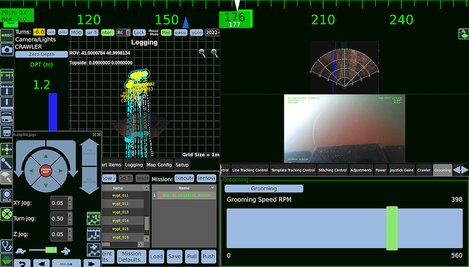Image resolution: width=469 pixels, height=267 pixels.
Task: Click Jog Surface up arrow
Action: click(89, 152)
